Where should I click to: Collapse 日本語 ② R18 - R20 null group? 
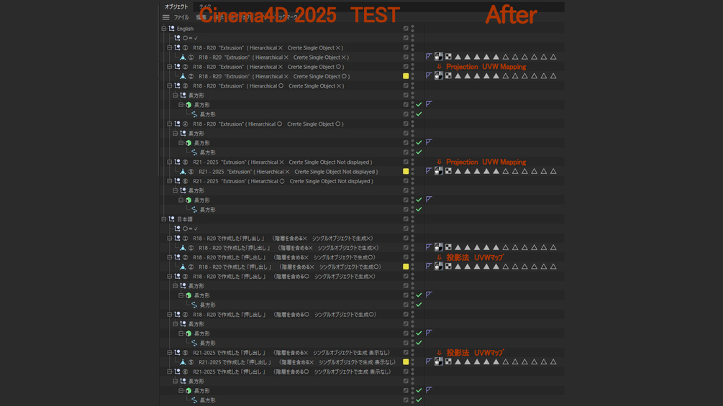click(169, 257)
